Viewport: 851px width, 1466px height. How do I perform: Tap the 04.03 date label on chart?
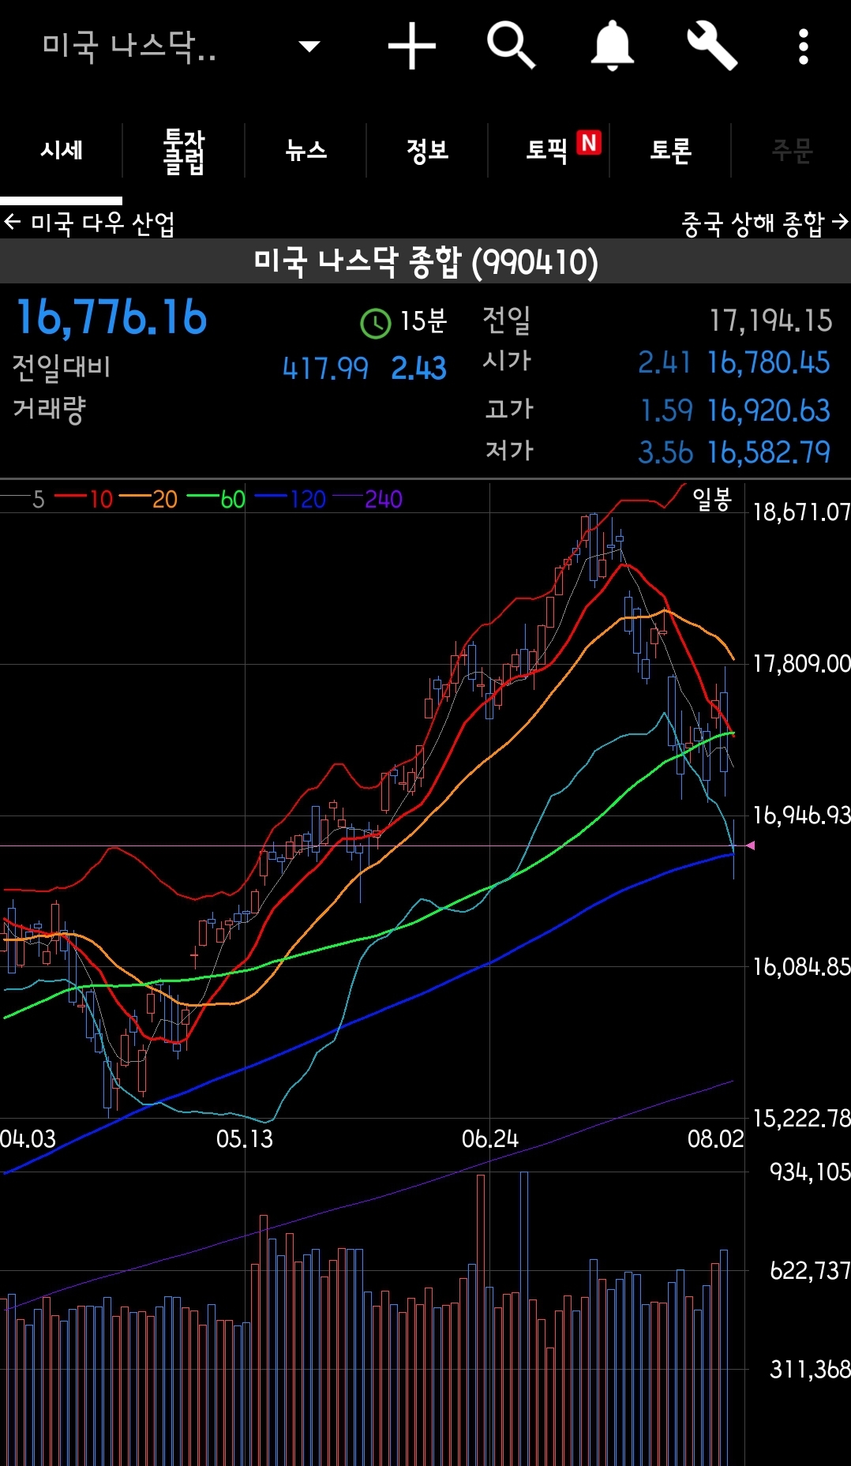click(28, 1138)
